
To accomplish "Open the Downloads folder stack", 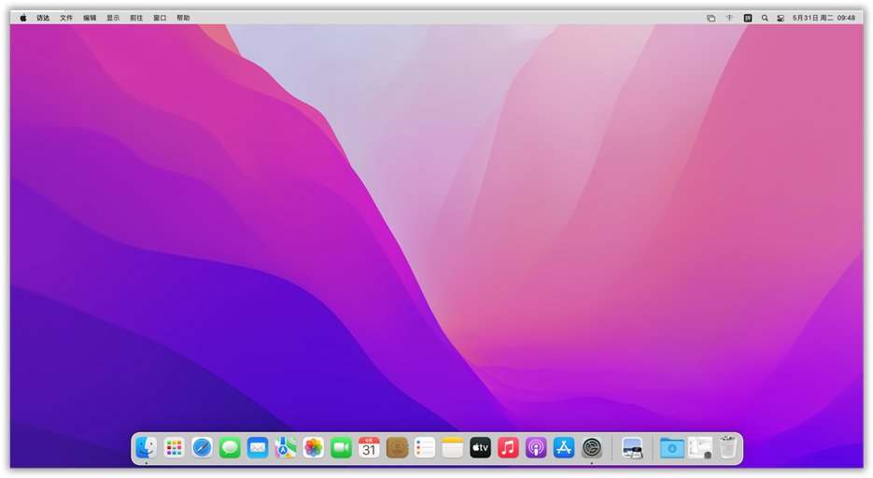I will click(672, 447).
